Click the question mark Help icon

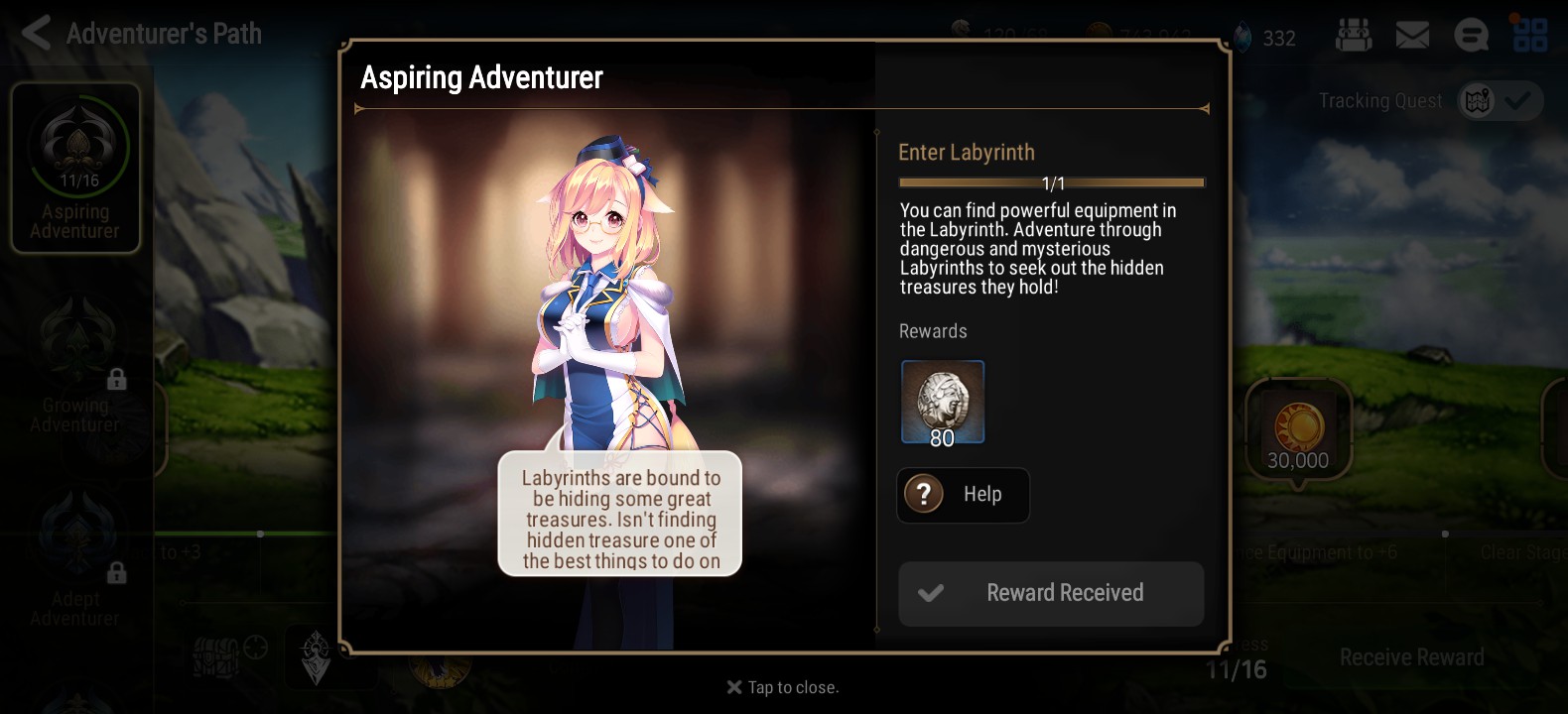coord(924,494)
